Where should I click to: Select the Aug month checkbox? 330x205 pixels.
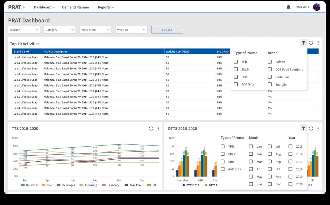pyautogui.click(x=270, y=154)
